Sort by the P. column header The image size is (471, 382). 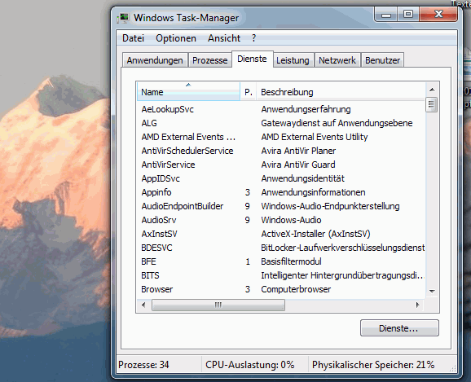pos(248,91)
